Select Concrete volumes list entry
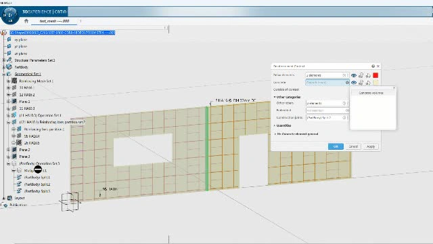This screenshot has width=433, height=244. pos(371,93)
